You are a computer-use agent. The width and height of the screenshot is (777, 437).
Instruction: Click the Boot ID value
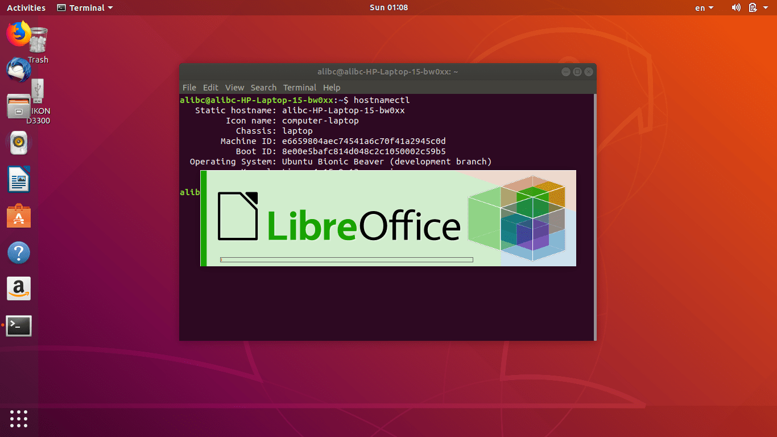coord(364,151)
